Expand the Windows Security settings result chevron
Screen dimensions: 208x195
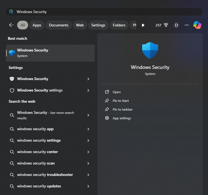88,90
